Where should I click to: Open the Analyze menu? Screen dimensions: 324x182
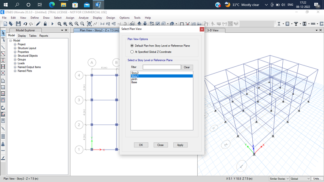tap(83, 18)
